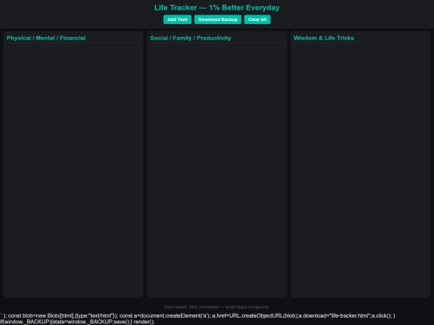Select the 'Wisdom & Life Tricks' column heading
Image resolution: width=434 pixels, height=325 pixels.
(324, 39)
